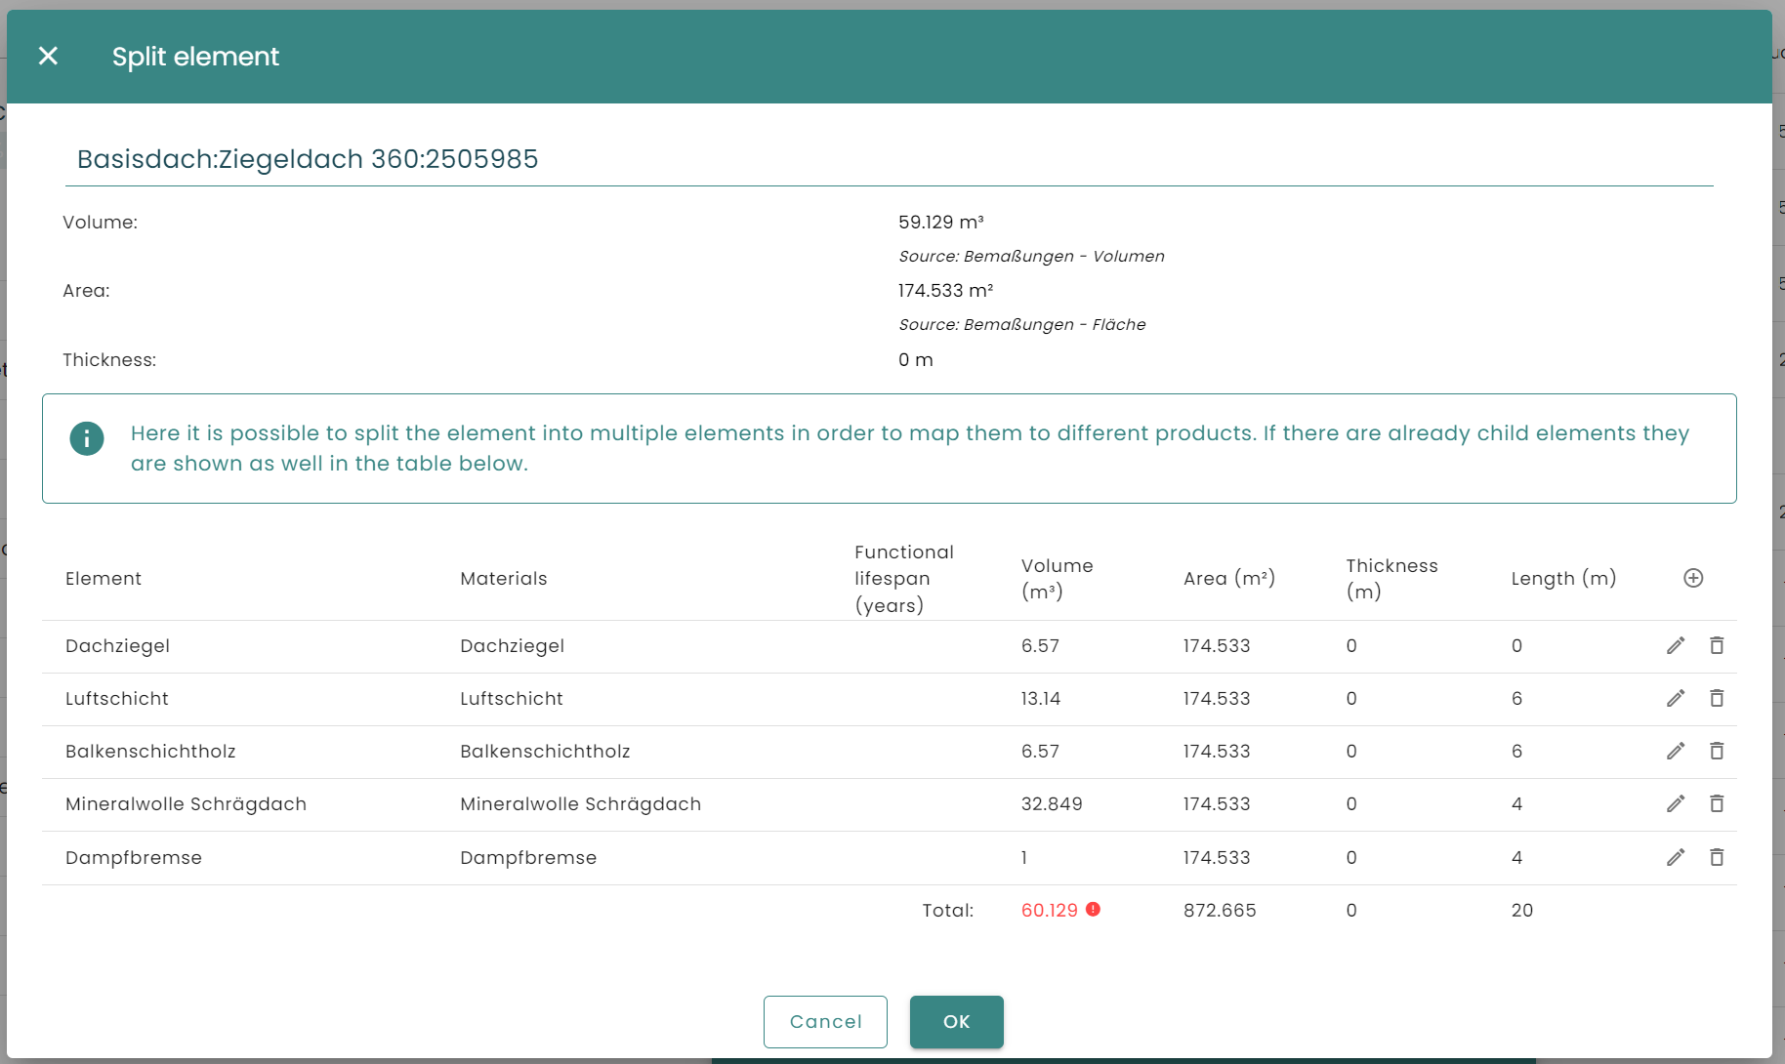Click the info icon in the hint box
This screenshot has width=1785, height=1064.
click(x=87, y=438)
